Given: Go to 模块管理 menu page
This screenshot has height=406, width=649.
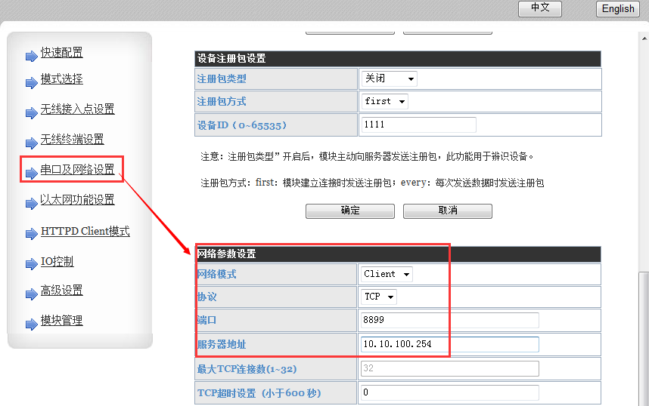Looking at the screenshot, I should tap(61, 321).
